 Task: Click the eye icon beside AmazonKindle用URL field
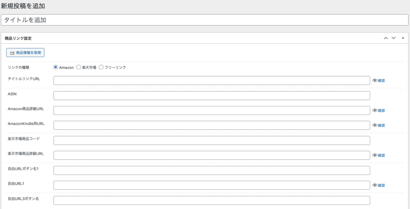click(x=374, y=125)
